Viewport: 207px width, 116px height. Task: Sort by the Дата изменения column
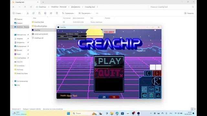point(79,18)
